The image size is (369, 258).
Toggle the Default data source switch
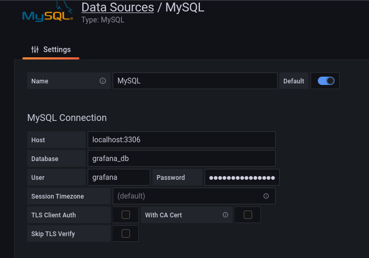[x=326, y=81]
